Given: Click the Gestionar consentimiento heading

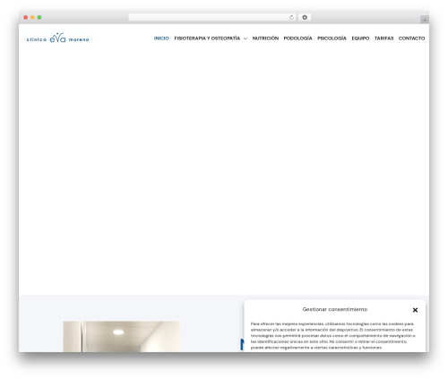Looking at the screenshot, I should click(x=335, y=309).
